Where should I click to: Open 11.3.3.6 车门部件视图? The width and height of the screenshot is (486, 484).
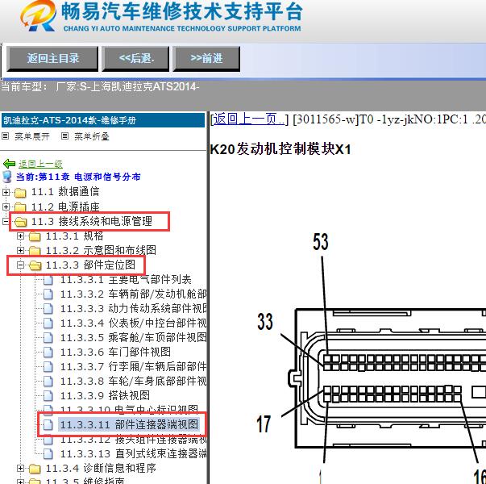click(115, 352)
